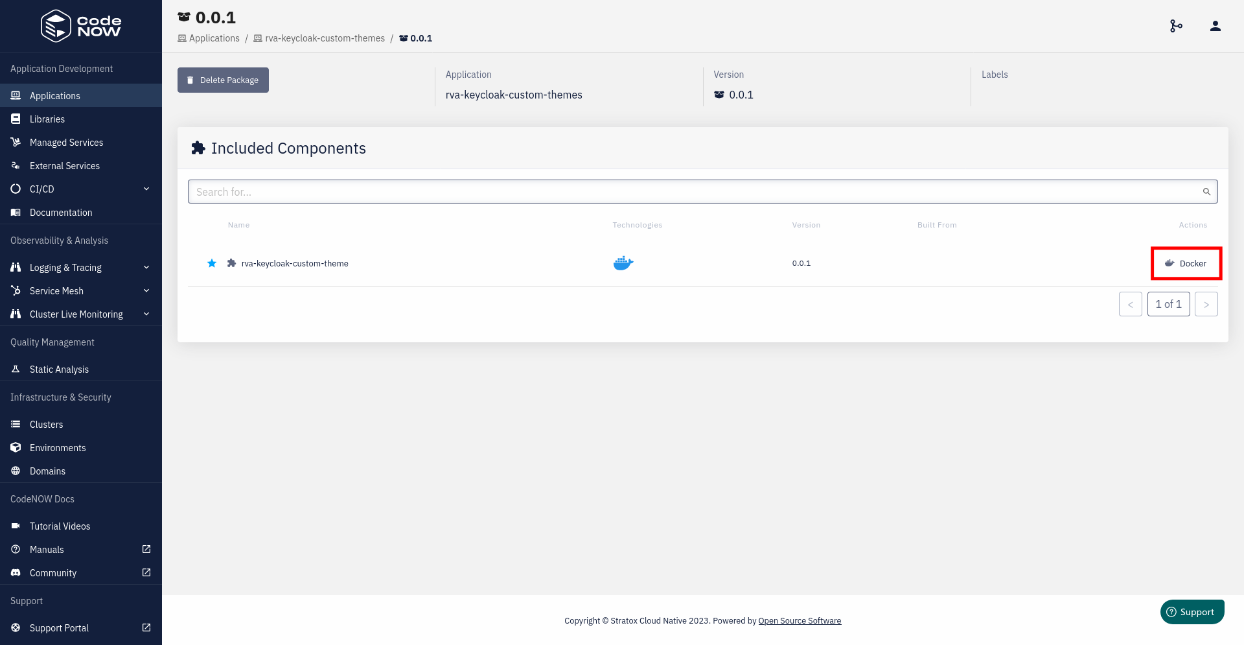The height and width of the screenshot is (645, 1244).
Task: Click the Community external link icon
Action: pyautogui.click(x=146, y=572)
